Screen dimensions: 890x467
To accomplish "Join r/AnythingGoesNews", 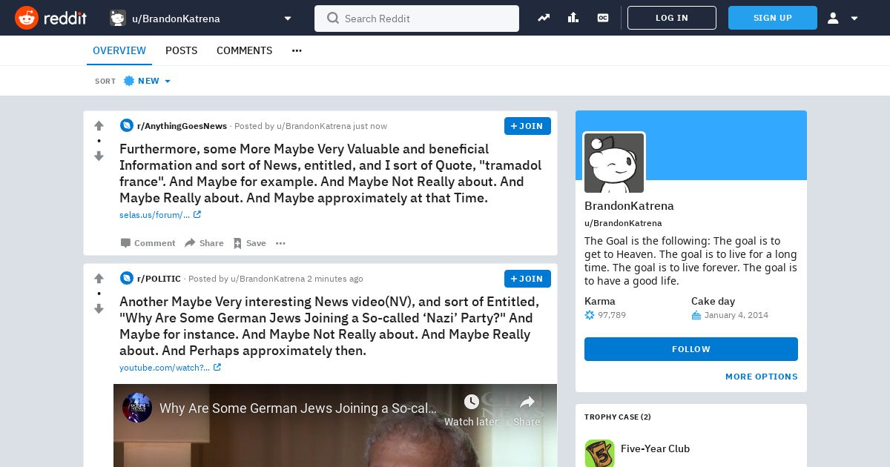I will tap(527, 126).
